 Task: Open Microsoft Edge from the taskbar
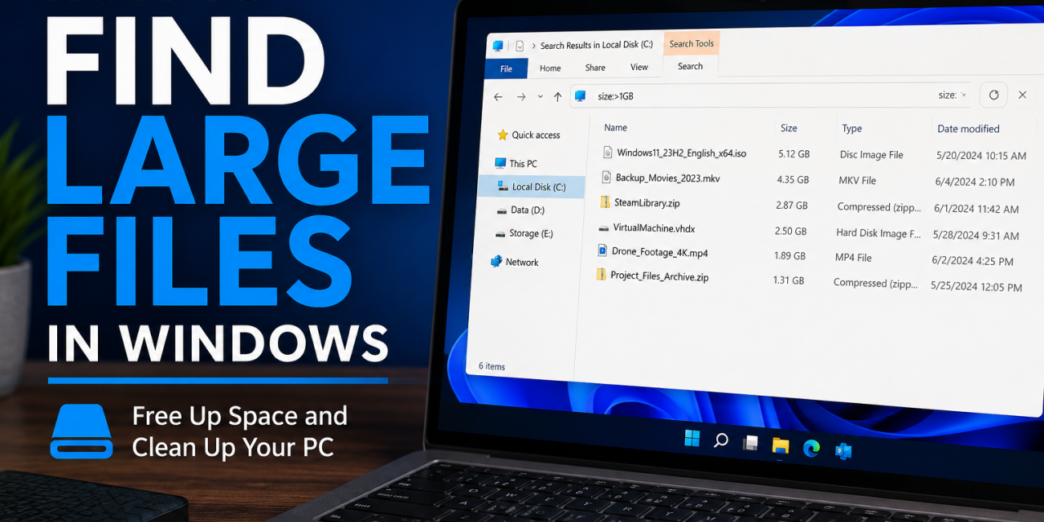pyautogui.click(x=811, y=448)
